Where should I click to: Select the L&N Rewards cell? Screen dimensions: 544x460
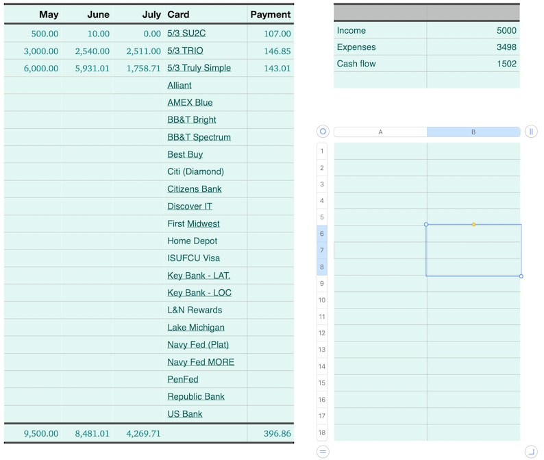point(206,311)
